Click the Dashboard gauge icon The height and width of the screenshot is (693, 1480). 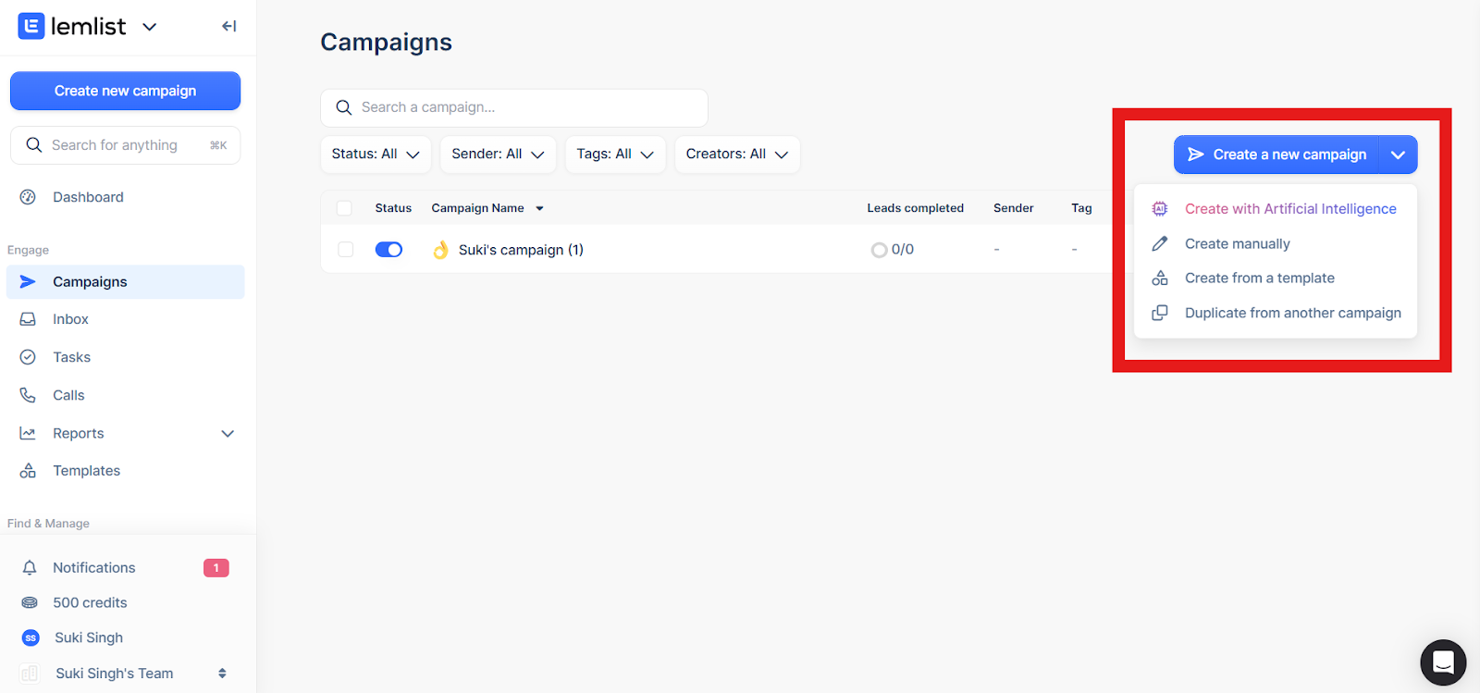point(28,197)
